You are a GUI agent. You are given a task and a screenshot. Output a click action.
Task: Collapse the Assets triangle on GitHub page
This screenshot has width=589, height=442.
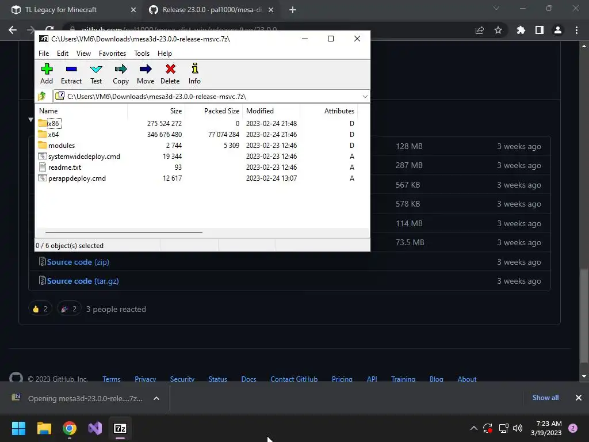[x=31, y=120]
